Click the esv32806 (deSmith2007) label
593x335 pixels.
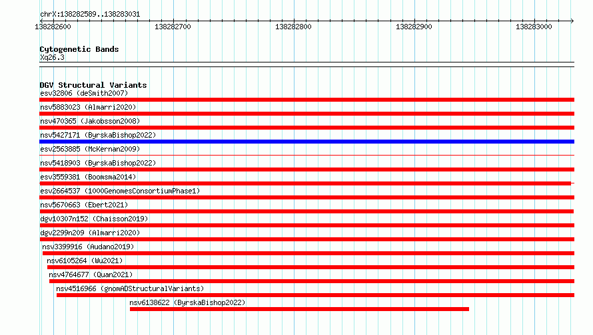[84, 93]
